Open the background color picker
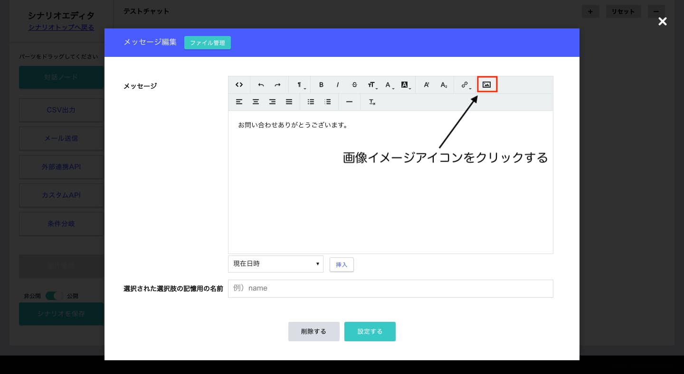 click(x=405, y=85)
